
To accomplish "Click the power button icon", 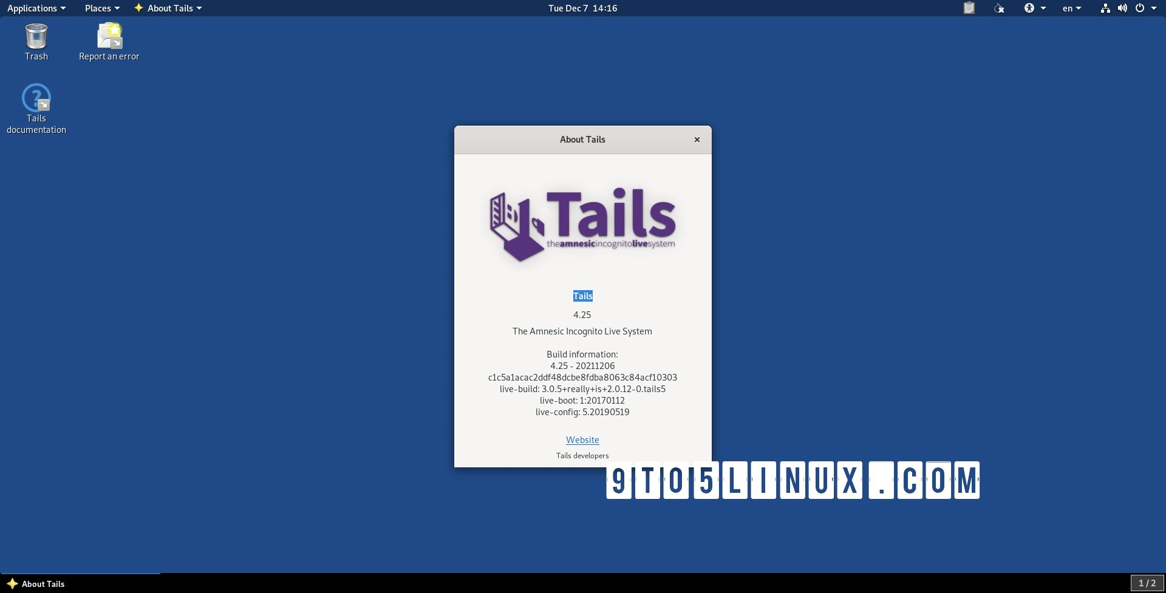I will [1140, 8].
